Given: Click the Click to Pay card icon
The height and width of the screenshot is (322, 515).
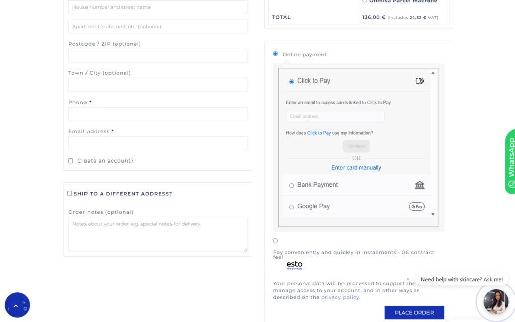Looking at the screenshot, I should tap(420, 81).
